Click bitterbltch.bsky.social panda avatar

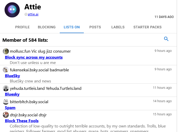[6, 102]
